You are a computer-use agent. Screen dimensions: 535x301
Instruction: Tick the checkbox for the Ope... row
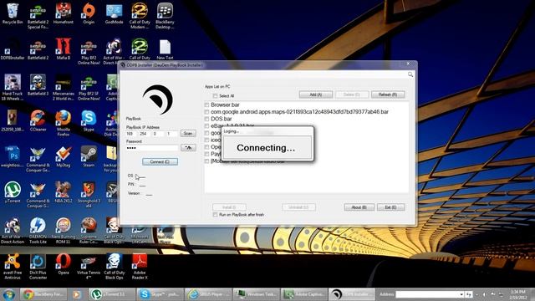206,147
